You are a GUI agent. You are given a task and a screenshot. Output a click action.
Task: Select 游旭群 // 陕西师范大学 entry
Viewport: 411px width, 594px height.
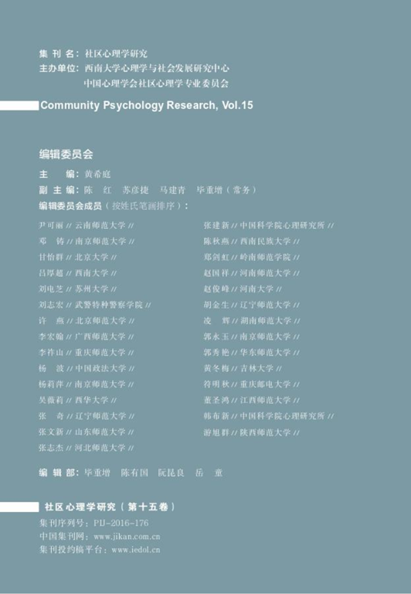point(251,432)
